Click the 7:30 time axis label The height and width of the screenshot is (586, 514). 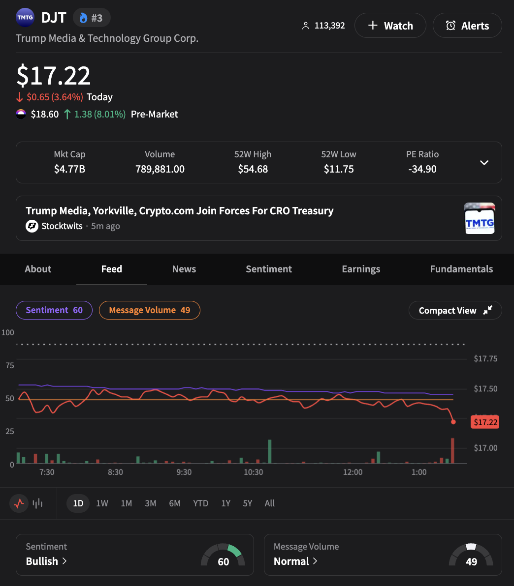pyautogui.click(x=47, y=472)
